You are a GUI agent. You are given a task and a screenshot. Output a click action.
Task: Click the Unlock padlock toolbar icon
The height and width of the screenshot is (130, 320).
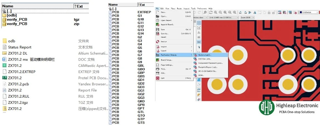coord(274,13)
